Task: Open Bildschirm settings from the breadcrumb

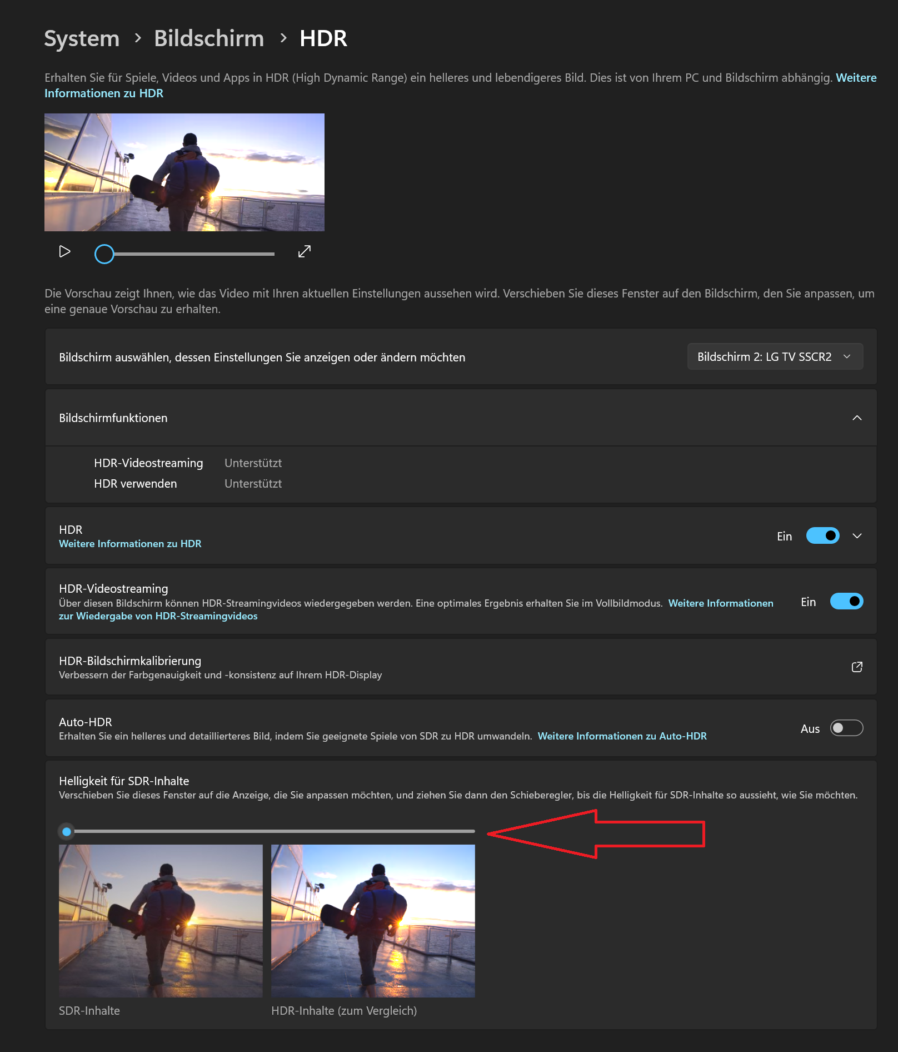Action: [209, 38]
